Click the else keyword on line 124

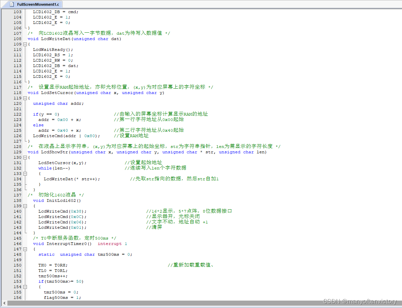(38, 125)
